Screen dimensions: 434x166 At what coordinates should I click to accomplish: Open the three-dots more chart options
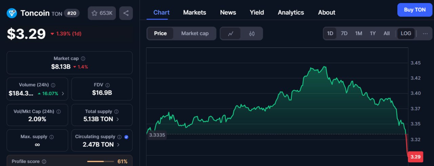(x=425, y=33)
